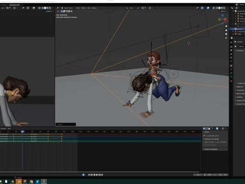Open the View menu in viewport header

[78, 8]
